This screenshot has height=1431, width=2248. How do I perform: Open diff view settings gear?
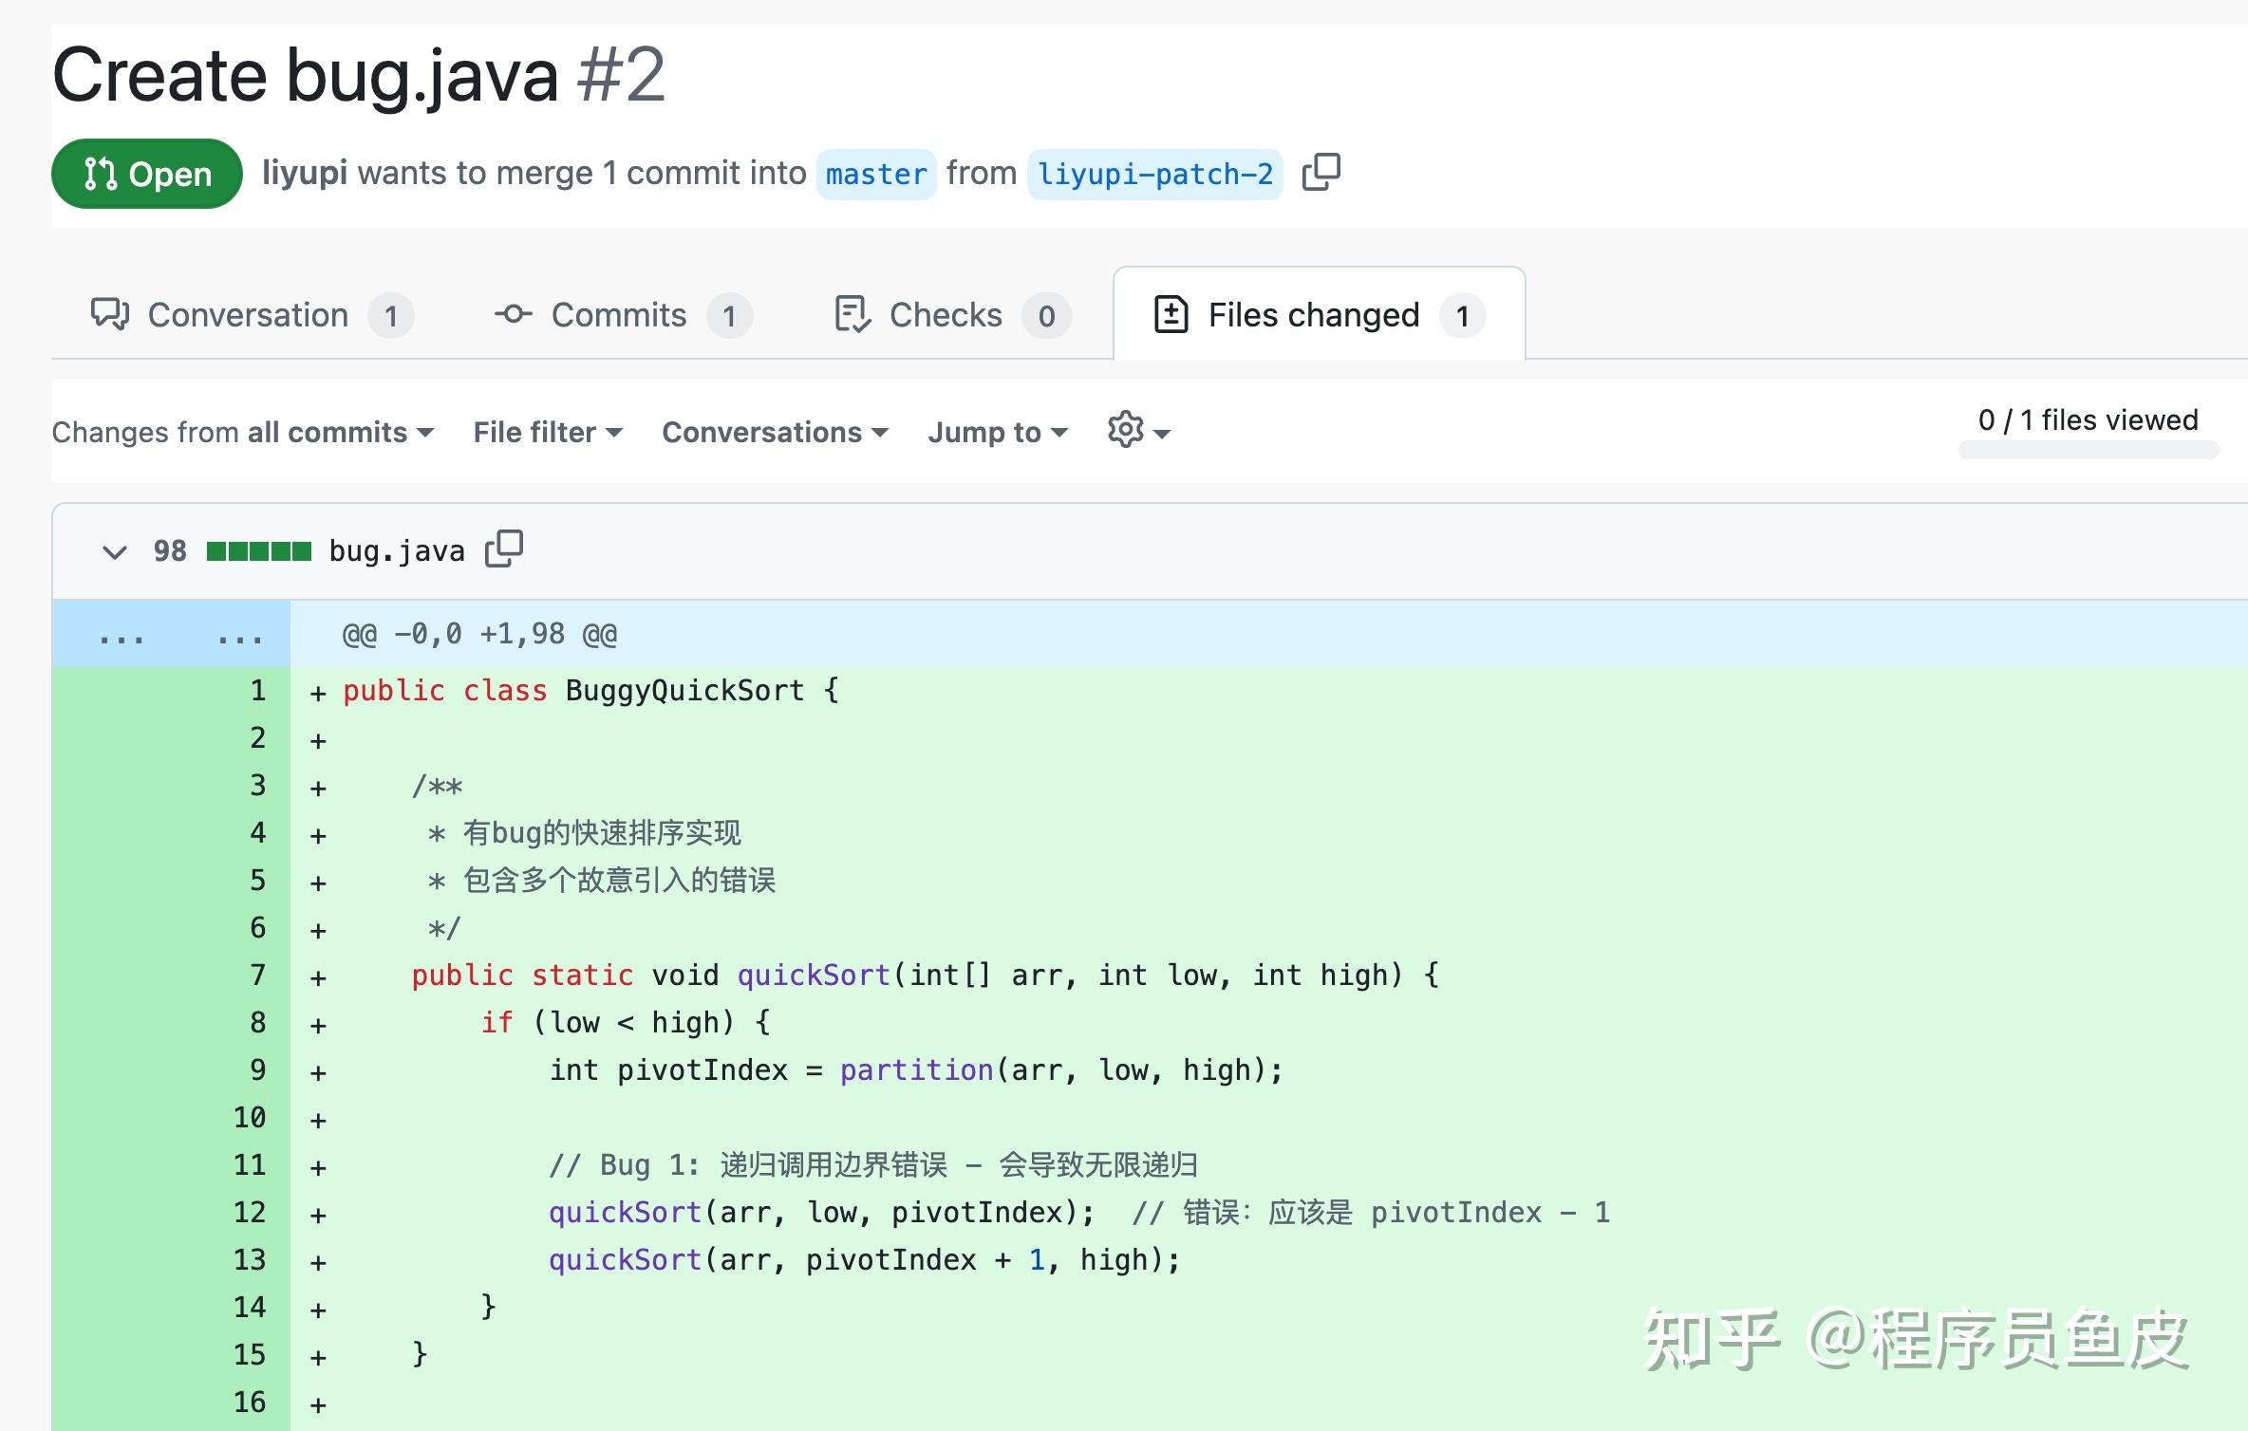point(1126,431)
